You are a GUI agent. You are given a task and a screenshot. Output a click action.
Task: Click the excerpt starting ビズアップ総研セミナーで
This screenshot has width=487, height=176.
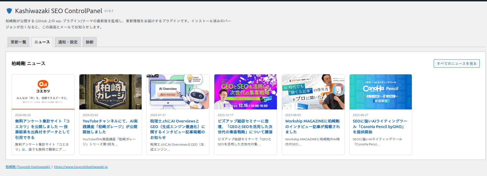click(x=245, y=142)
